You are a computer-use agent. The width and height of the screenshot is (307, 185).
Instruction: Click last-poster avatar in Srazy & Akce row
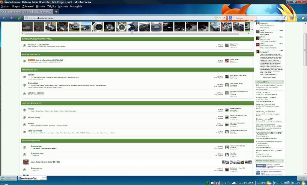point(227,85)
